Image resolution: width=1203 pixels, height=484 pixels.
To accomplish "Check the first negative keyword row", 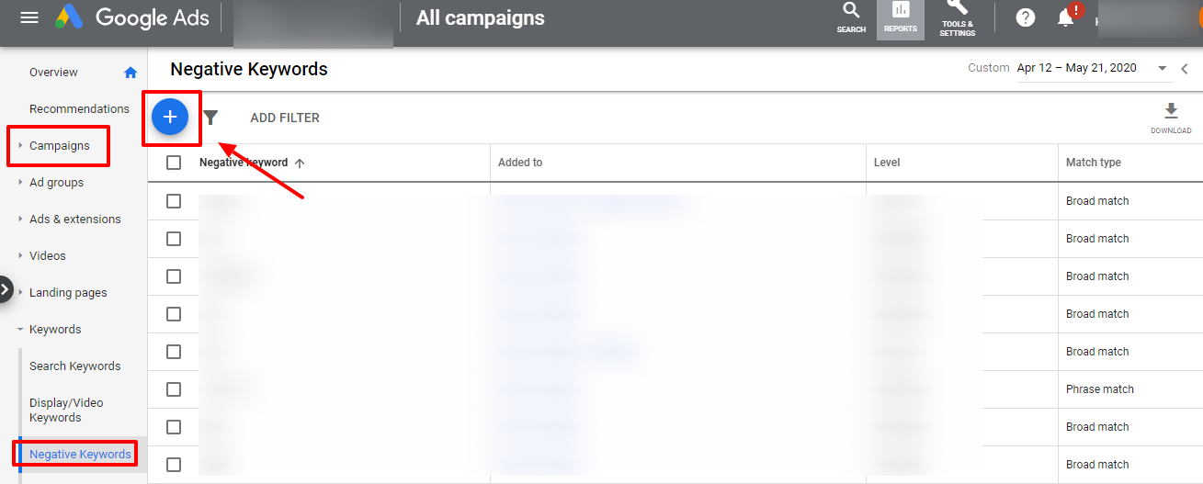I will tap(174, 201).
